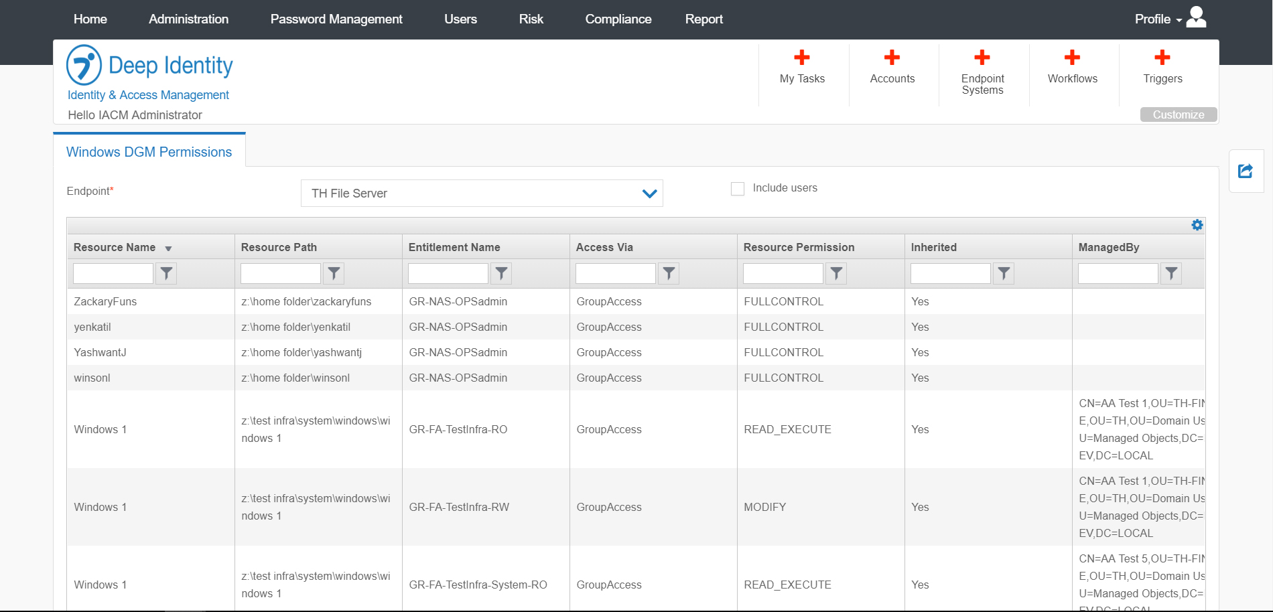Screen dimensions: 1273x612
Task: Open the table column settings gear icon
Action: tap(1197, 225)
